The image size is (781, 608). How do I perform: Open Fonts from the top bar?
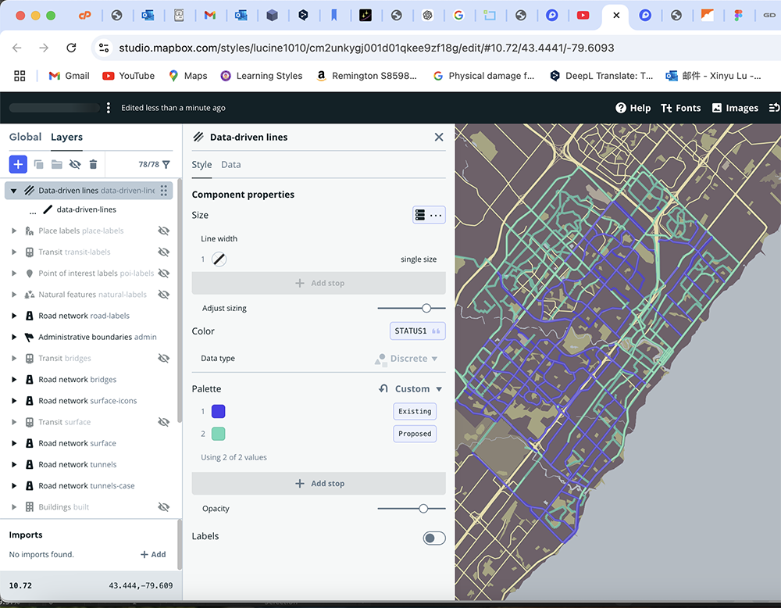click(x=680, y=108)
